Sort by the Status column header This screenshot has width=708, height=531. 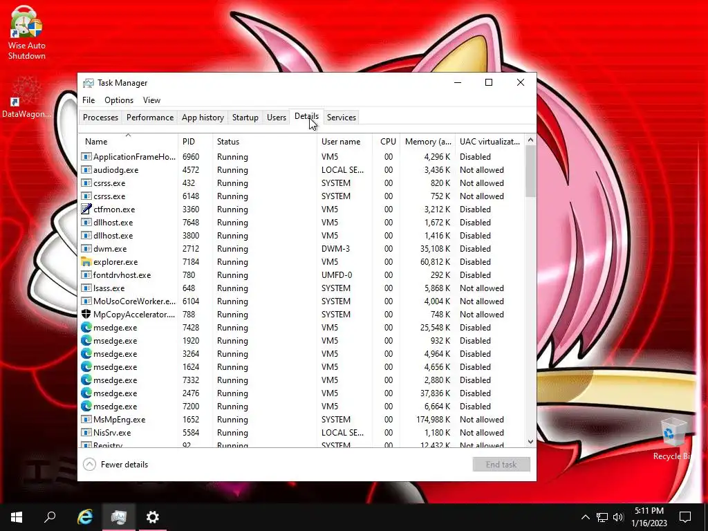265,141
